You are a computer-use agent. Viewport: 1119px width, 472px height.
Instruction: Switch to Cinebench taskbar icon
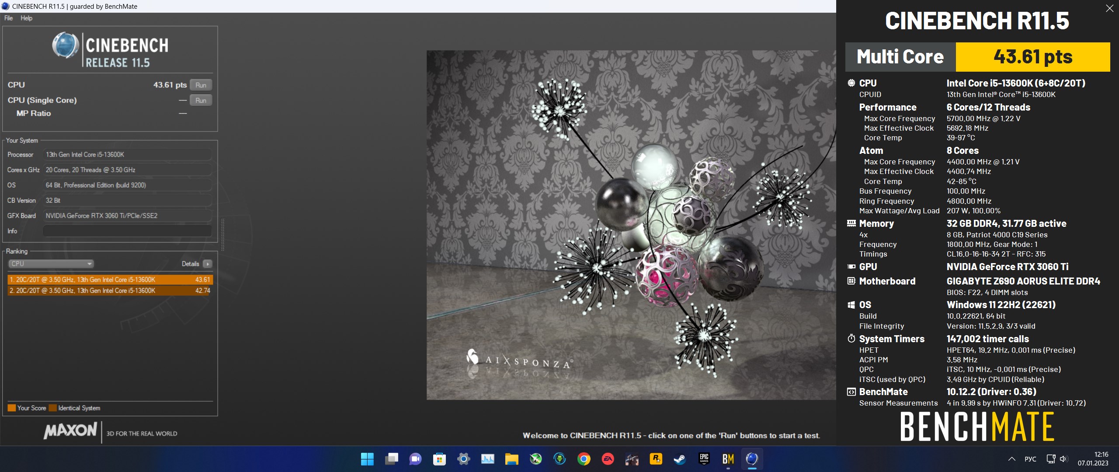pyautogui.click(x=752, y=459)
